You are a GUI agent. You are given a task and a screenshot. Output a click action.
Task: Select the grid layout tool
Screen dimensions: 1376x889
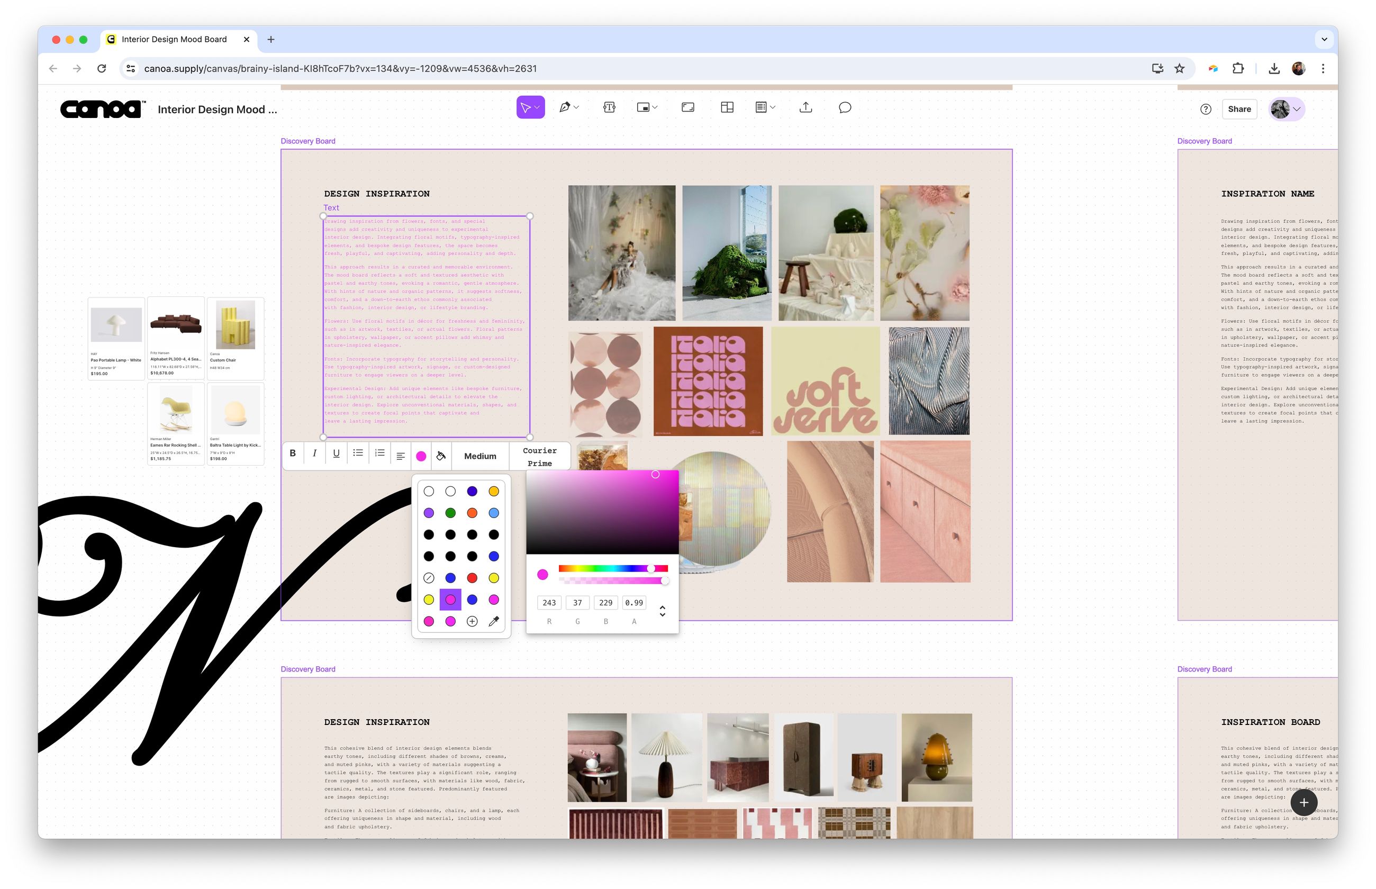(x=727, y=107)
